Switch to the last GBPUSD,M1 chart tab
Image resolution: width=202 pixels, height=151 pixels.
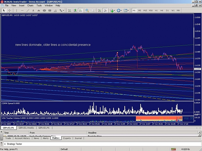click(x=44, y=128)
